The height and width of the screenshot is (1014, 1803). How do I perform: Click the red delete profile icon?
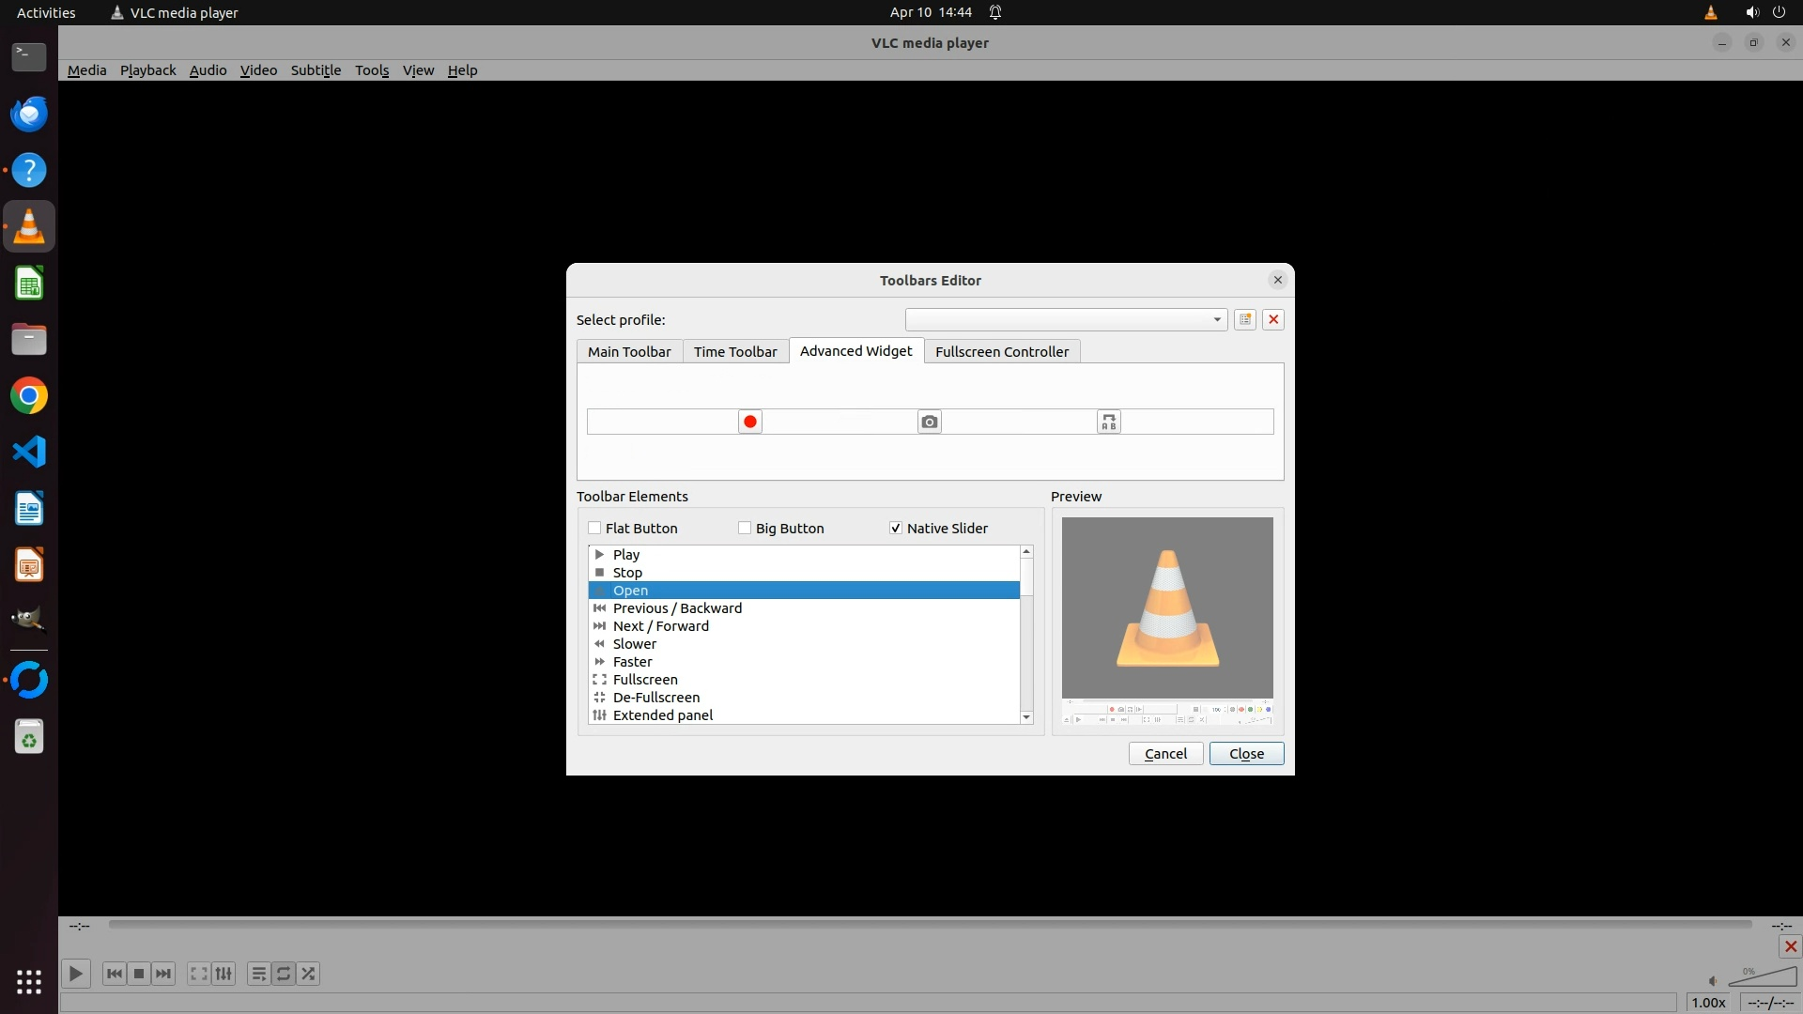point(1273,319)
